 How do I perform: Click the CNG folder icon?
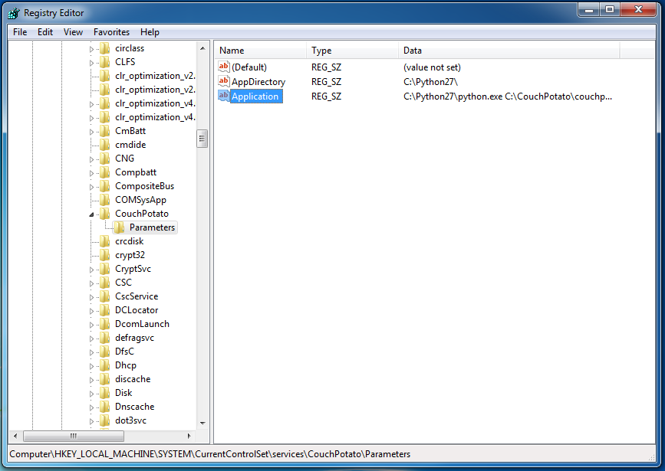click(x=105, y=159)
